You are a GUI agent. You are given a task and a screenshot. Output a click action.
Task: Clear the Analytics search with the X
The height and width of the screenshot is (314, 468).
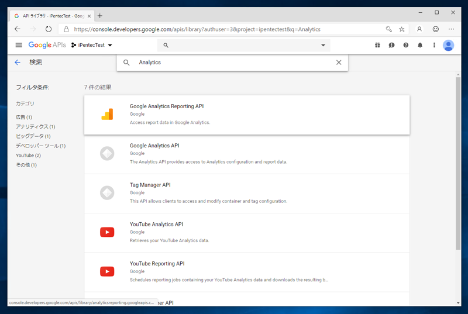tap(339, 63)
